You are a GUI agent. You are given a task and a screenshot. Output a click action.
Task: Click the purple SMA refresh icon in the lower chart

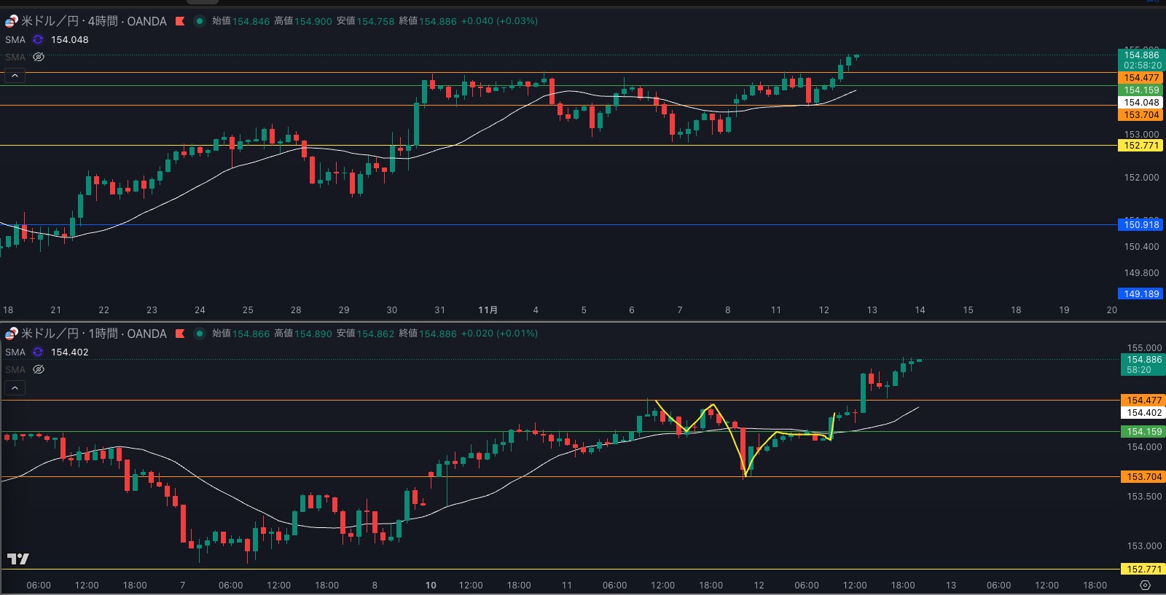click(38, 352)
